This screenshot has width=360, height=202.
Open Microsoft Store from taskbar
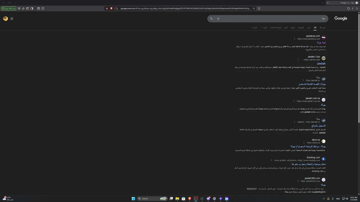(183, 199)
